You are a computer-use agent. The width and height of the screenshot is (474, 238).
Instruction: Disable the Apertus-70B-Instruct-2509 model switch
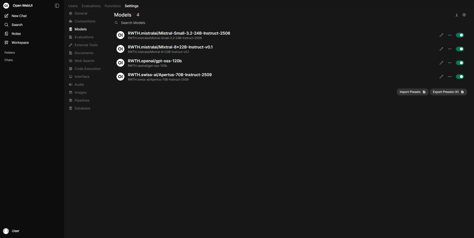click(460, 77)
